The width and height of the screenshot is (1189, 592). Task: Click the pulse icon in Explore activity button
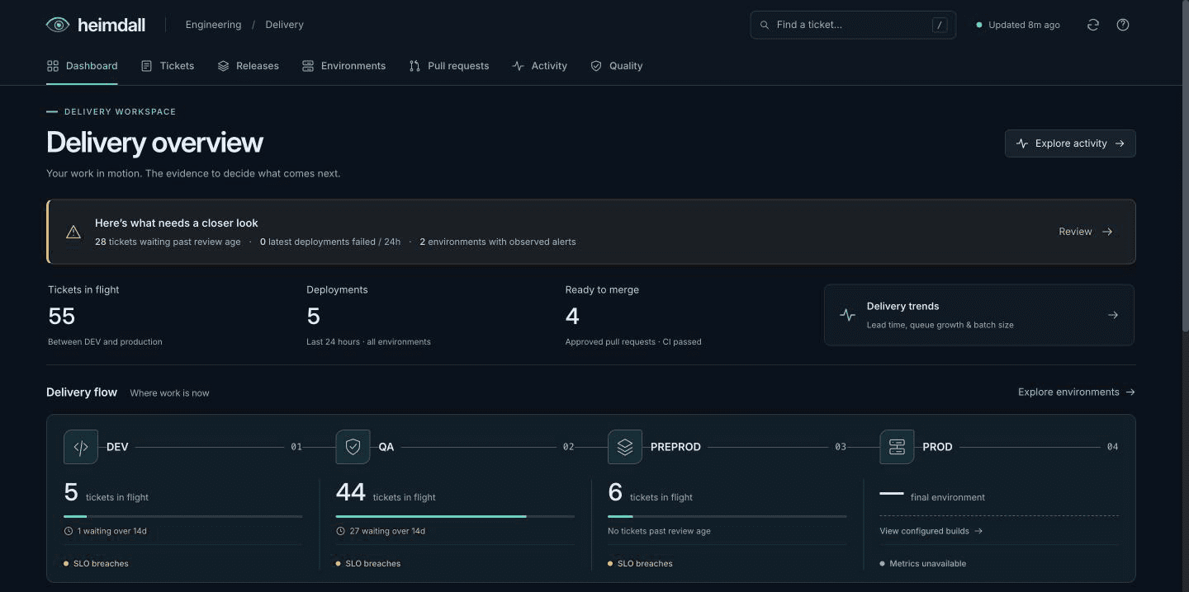point(1022,143)
